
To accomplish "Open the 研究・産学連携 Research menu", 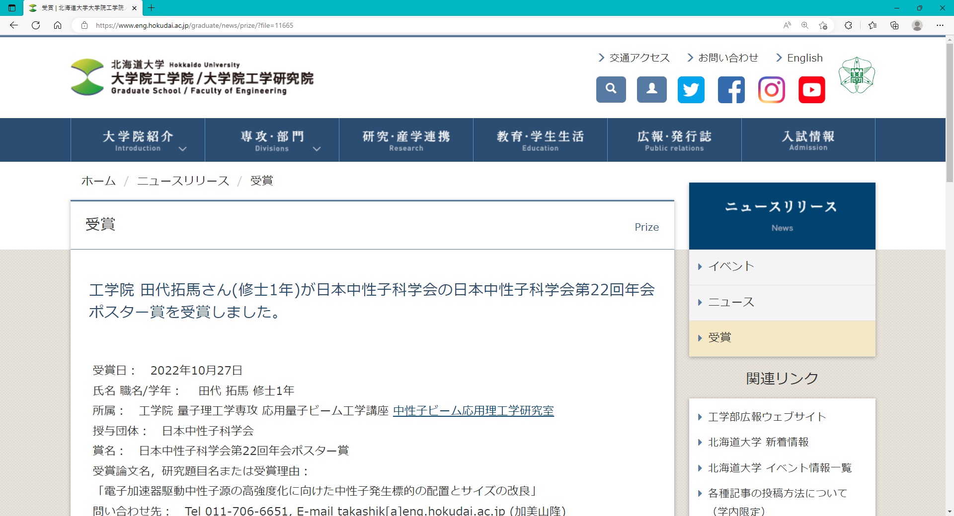I will [x=406, y=140].
